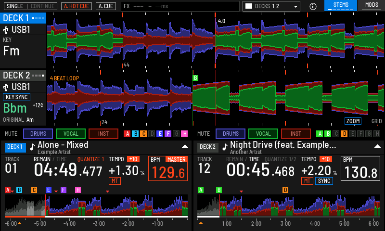This screenshot has width=385, height=231.
Task: Click Deck 2 USB1 source icon
Action: (x=6, y=87)
